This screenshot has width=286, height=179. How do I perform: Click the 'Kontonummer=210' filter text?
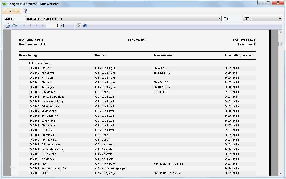[x=32, y=45]
